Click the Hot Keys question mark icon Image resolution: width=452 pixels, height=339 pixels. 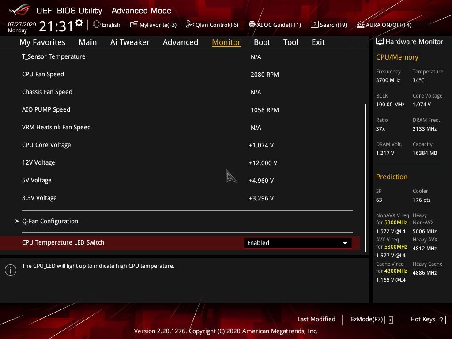(441, 320)
